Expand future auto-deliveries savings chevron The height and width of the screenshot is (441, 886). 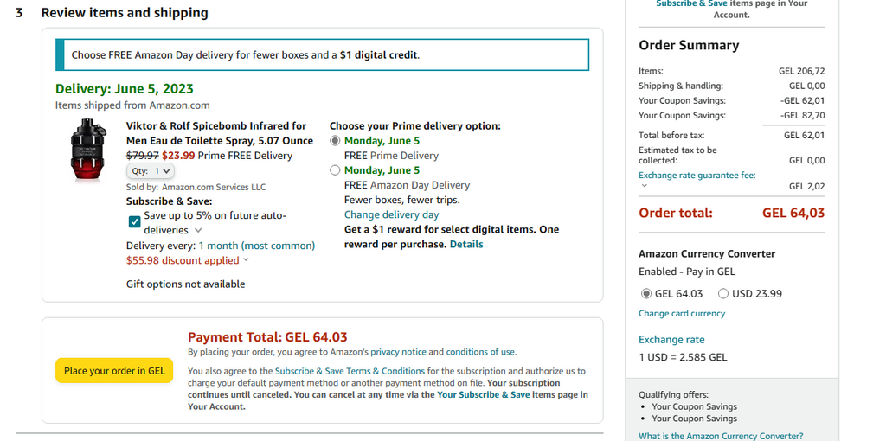coord(198,231)
